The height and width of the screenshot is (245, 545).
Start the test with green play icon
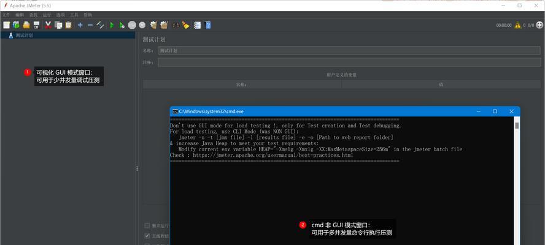coord(112,25)
